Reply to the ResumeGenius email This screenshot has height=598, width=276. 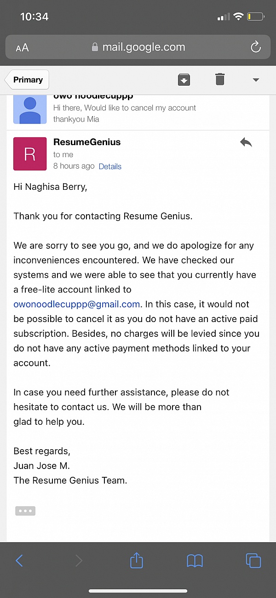pos(246,143)
